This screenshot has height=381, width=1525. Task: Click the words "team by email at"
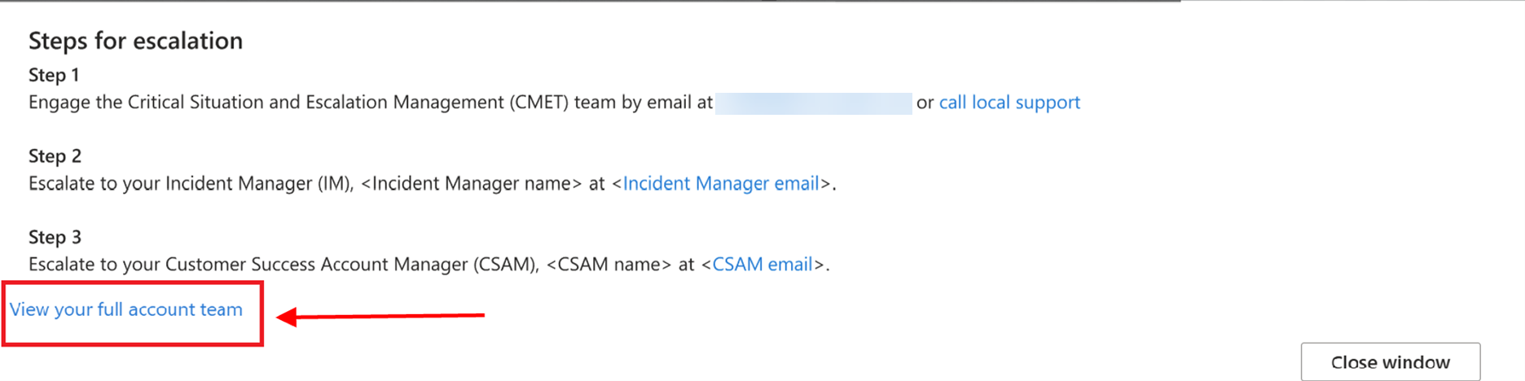click(x=643, y=103)
